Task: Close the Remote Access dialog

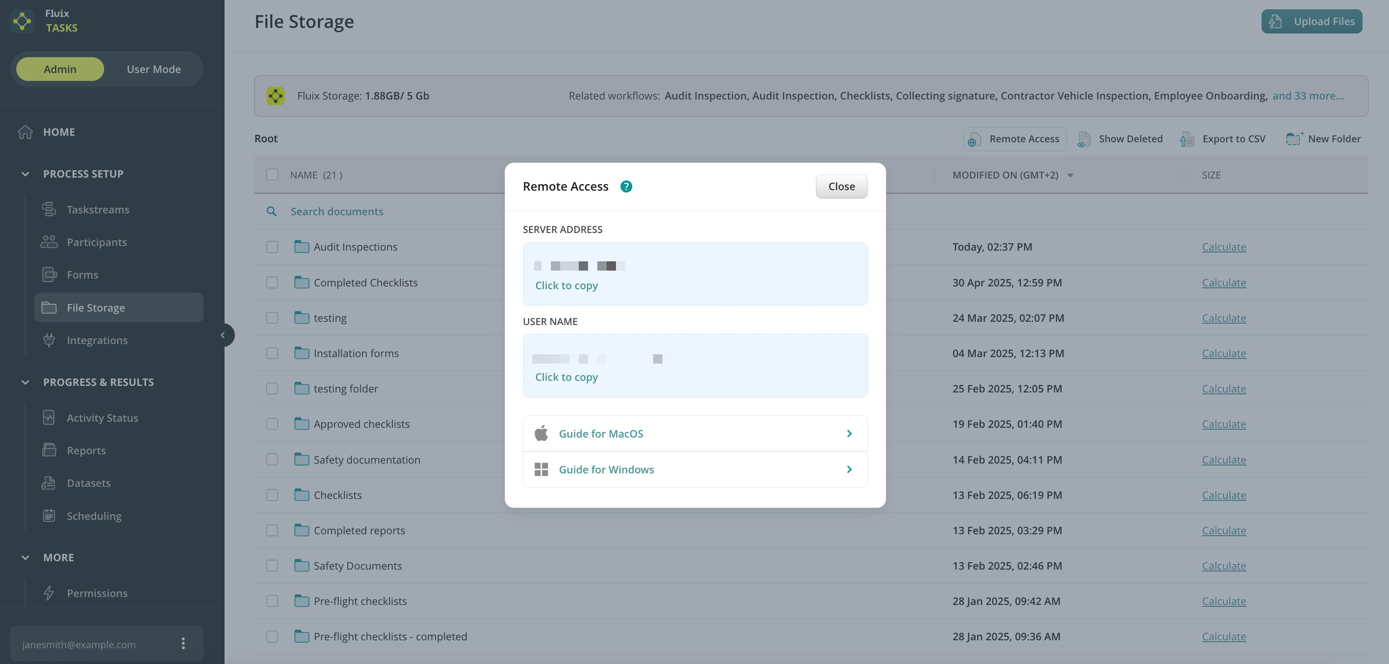Action: [x=841, y=186]
